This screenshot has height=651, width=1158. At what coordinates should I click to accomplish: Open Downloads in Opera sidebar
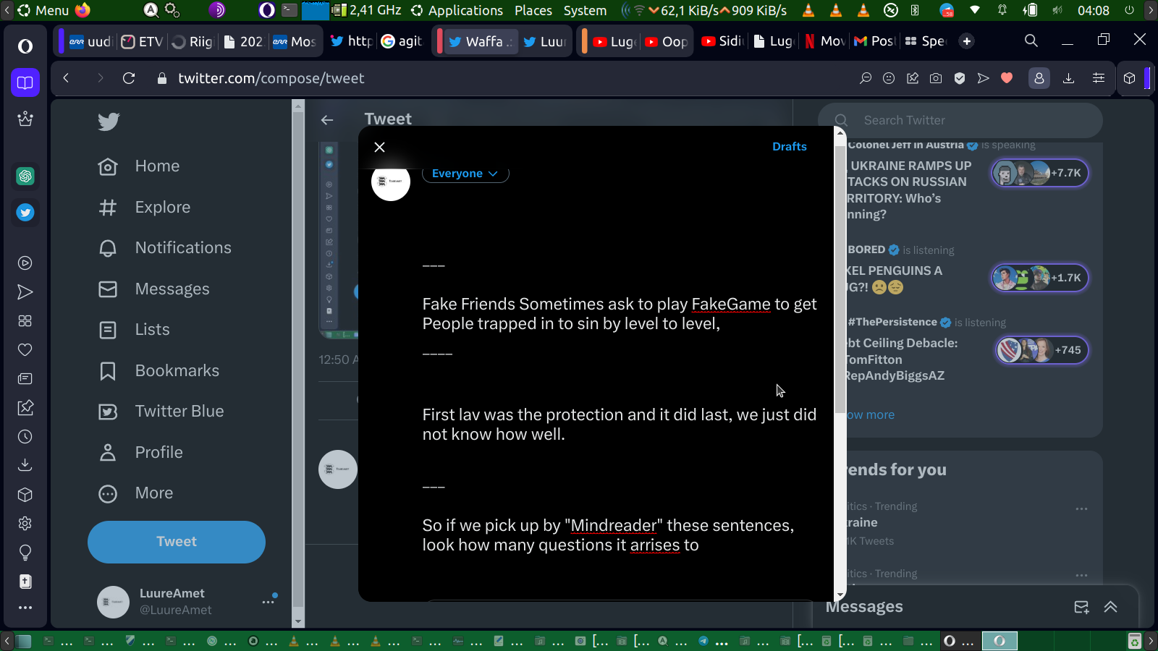click(25, 464)
